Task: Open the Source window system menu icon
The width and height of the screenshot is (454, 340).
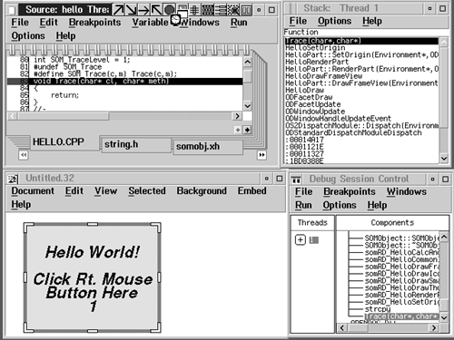Action: [12, 10]
